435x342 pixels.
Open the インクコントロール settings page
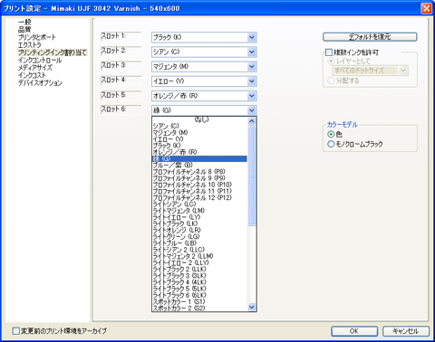click(x=40, y=60)
